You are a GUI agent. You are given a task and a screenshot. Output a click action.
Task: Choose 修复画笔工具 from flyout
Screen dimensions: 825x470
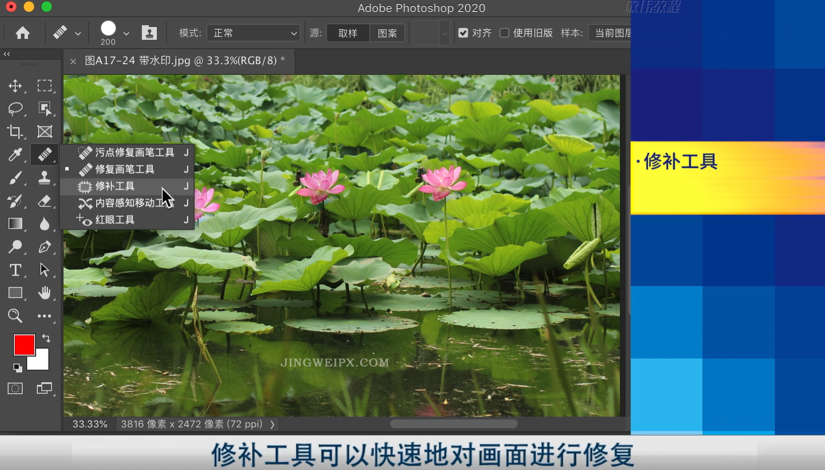127,169
